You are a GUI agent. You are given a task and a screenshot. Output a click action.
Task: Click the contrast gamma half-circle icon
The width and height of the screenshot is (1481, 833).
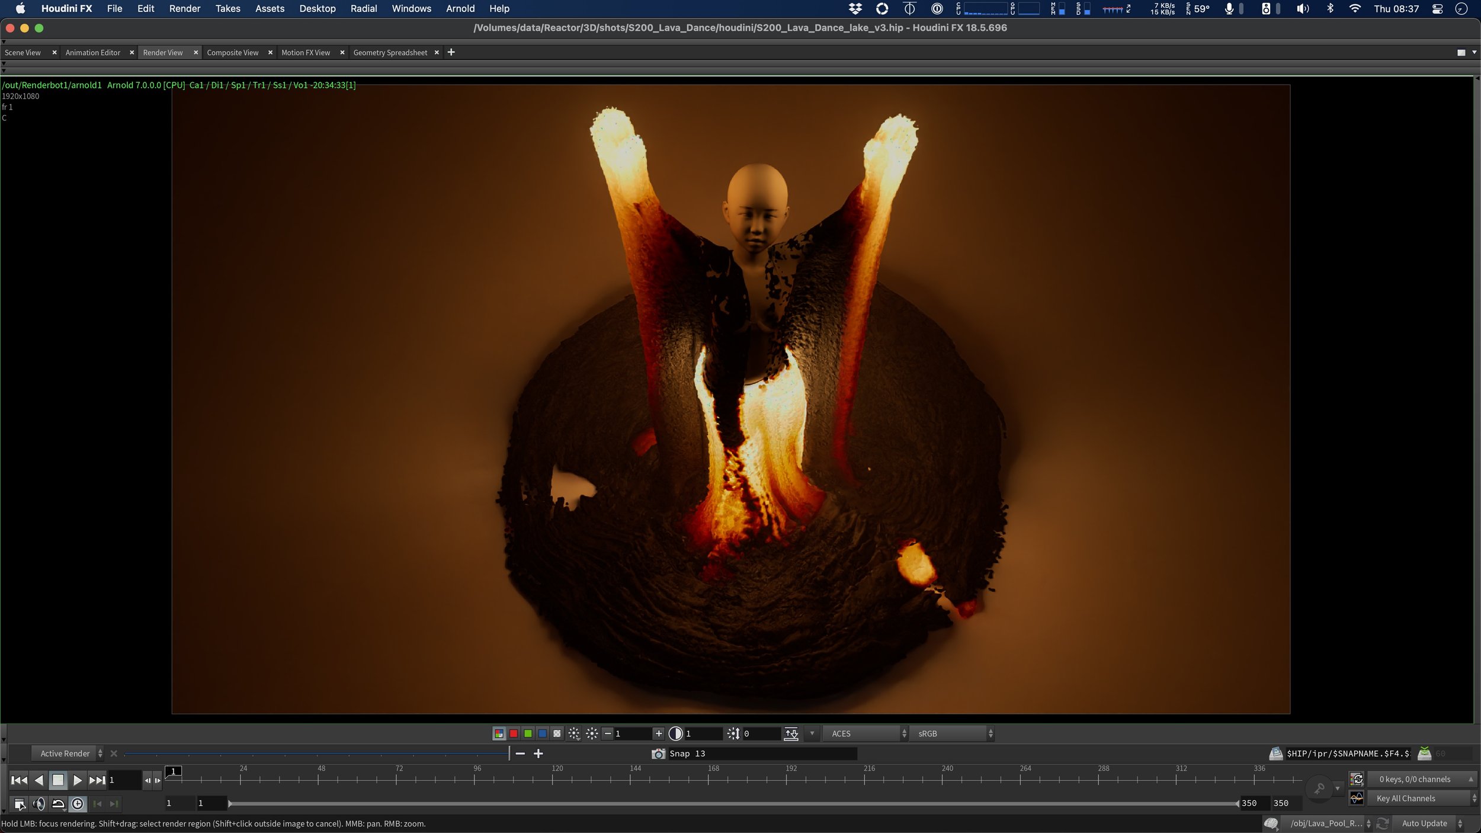[675, 734]
